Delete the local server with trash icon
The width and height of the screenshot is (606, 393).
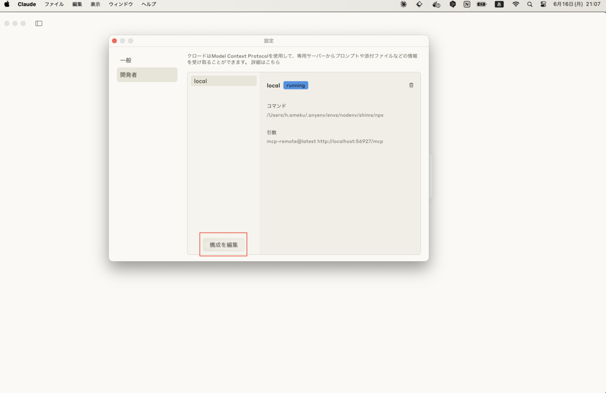point(411,85)
